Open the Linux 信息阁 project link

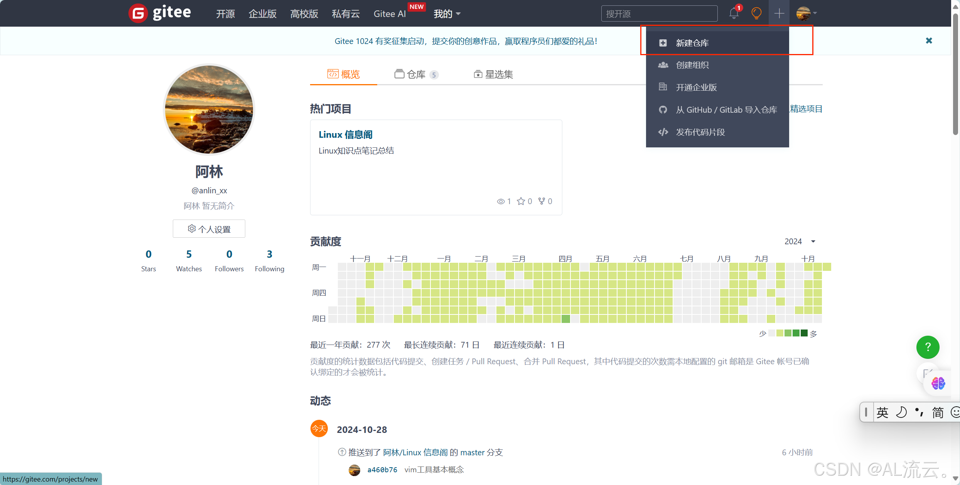point(345,135)
